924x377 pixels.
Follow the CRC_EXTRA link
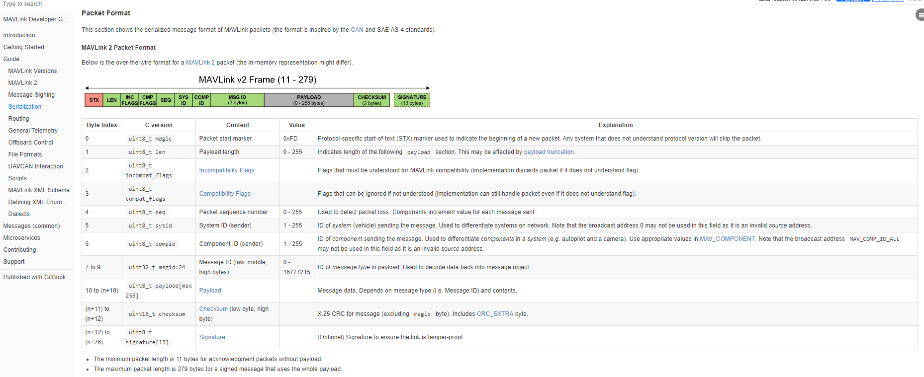495,314
